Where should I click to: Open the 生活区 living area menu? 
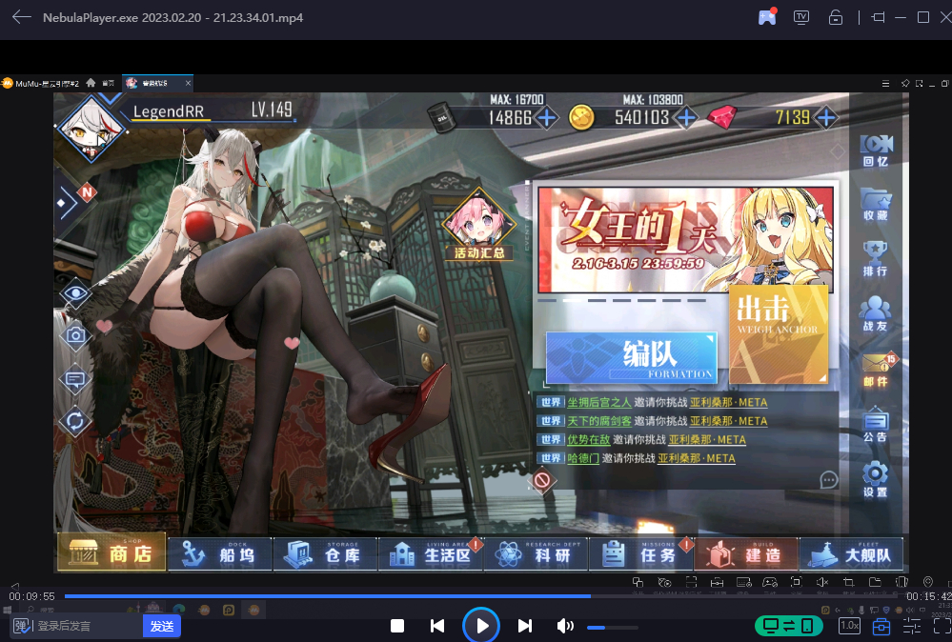coord(431,554)
